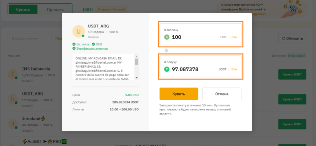Click the Введите сумму input field
Screen dimensions: 316x146
click(x=30, y=39)
